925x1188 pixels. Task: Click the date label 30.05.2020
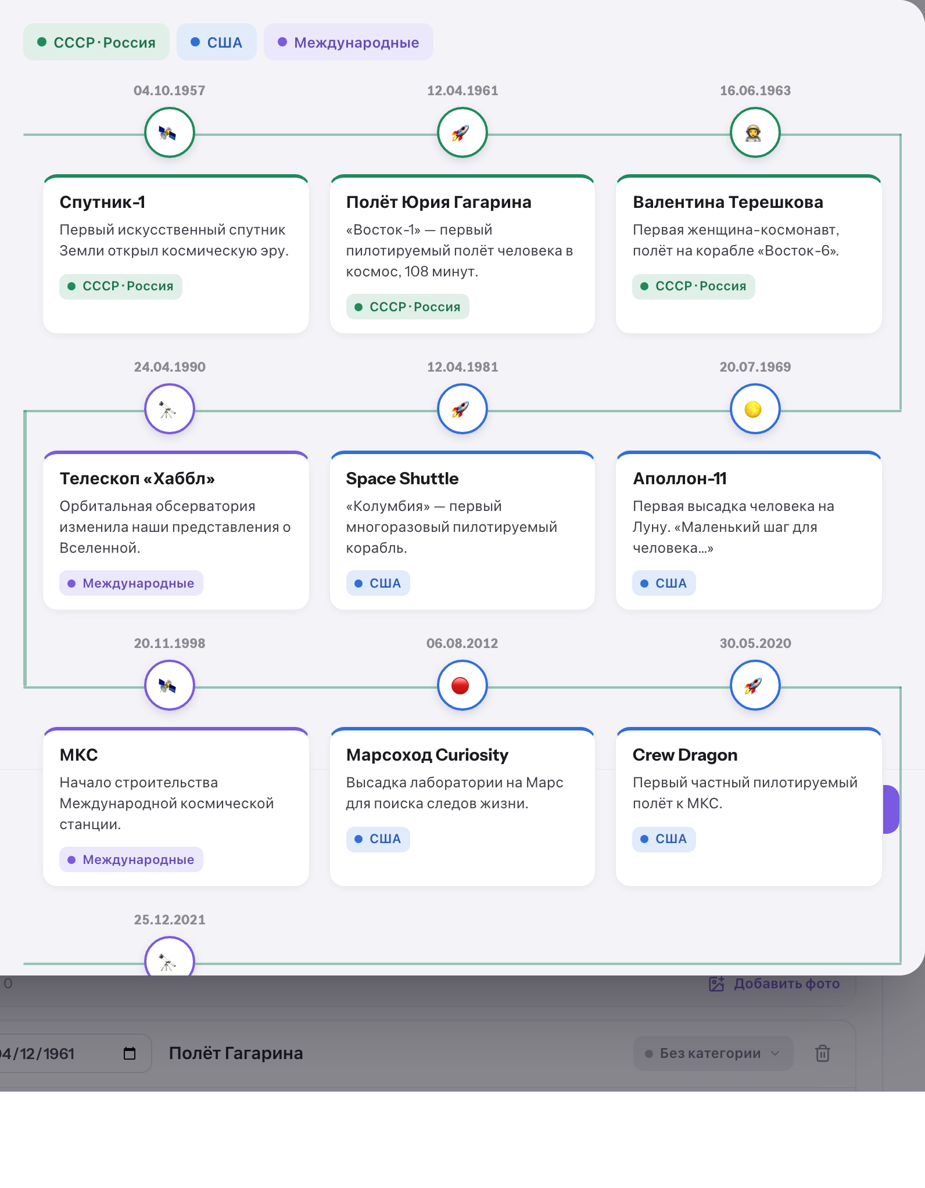[x=755, y=643]
